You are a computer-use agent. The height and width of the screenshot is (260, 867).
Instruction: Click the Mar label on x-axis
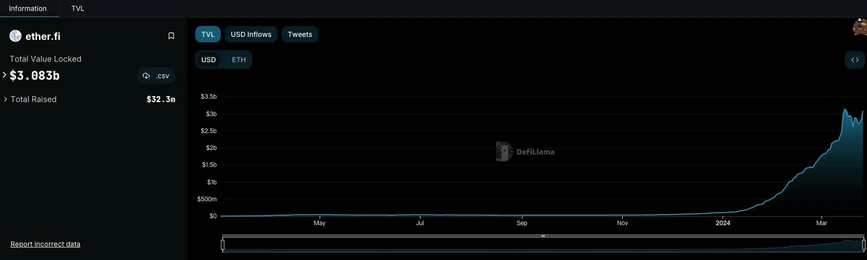[x=822, y=223]
